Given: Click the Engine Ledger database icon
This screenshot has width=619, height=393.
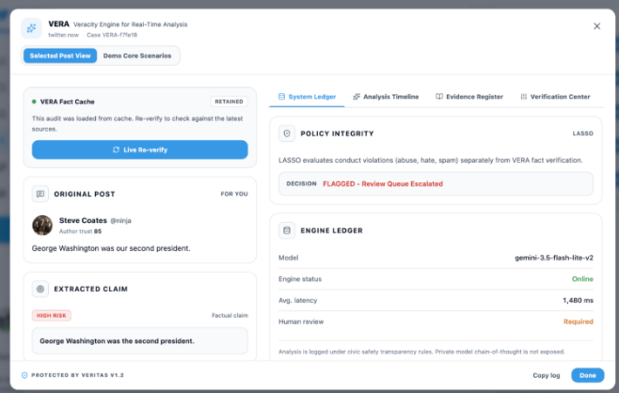Looking at the screenshot, I should tap(287, 230).
